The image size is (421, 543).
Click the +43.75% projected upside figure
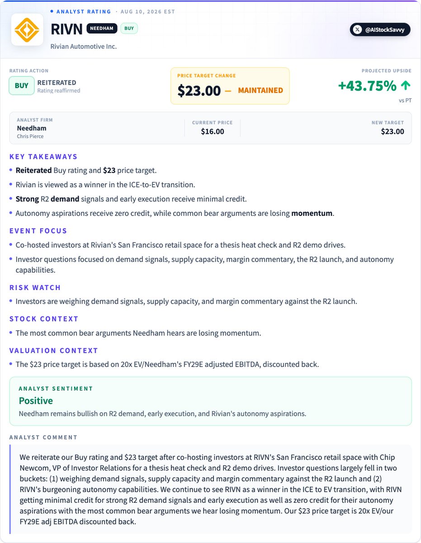(368, 86)
